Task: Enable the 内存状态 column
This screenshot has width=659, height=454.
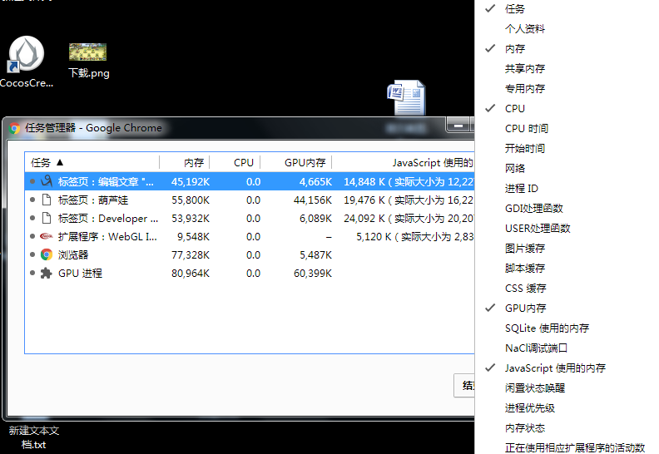Action: (525, 428)
